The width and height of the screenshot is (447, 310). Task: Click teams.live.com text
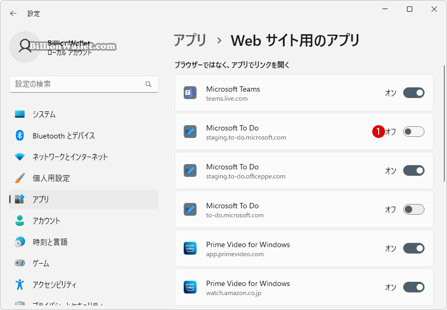[x=227, y=99]
